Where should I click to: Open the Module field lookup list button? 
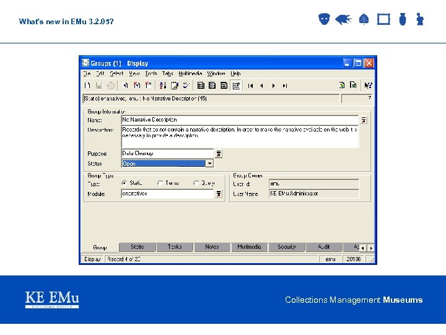(x=218, y=194)
